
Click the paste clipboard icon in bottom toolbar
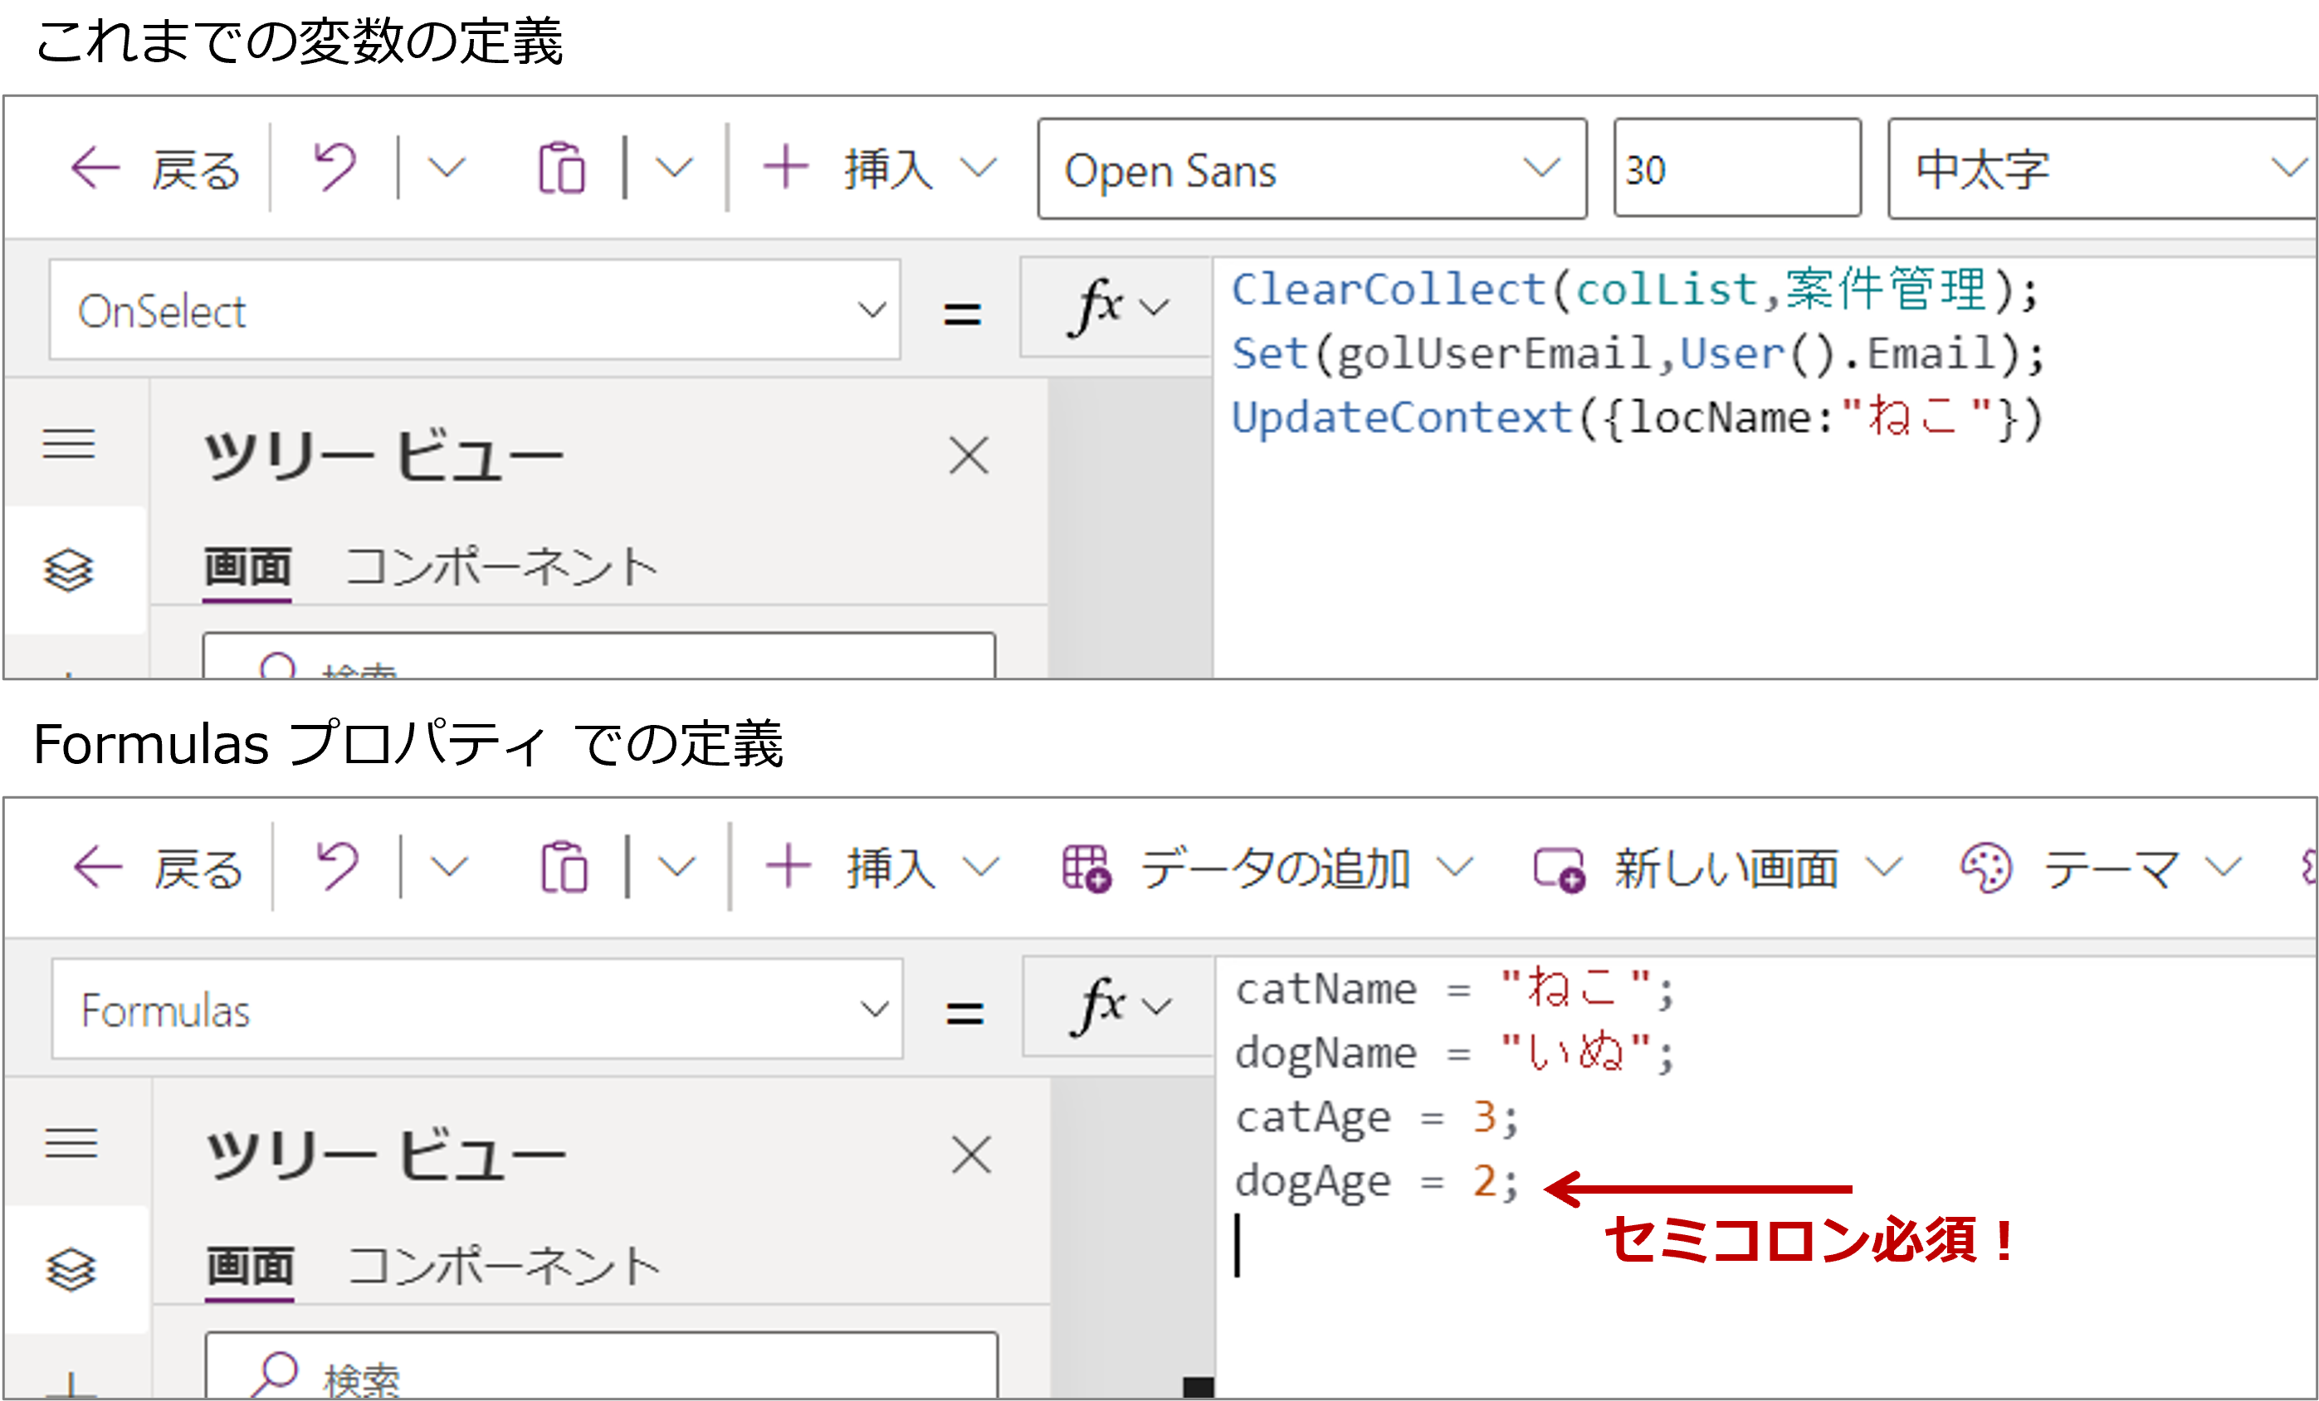tap(564, 866)
